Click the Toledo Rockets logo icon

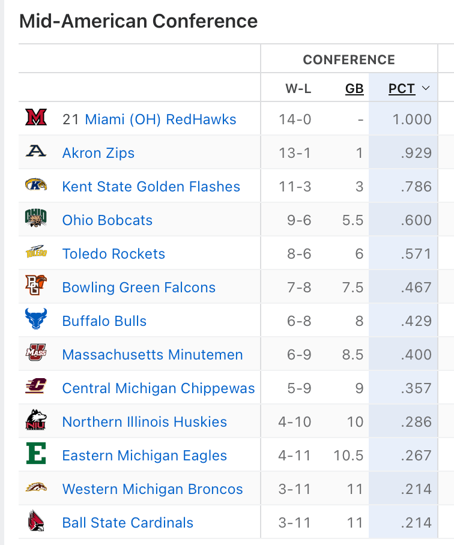point(36,253)
